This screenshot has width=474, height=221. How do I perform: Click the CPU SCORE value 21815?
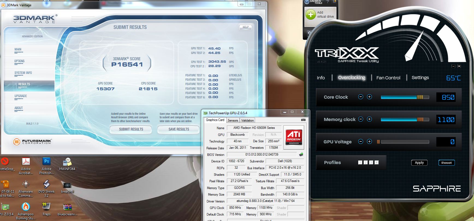coord(148,89)
